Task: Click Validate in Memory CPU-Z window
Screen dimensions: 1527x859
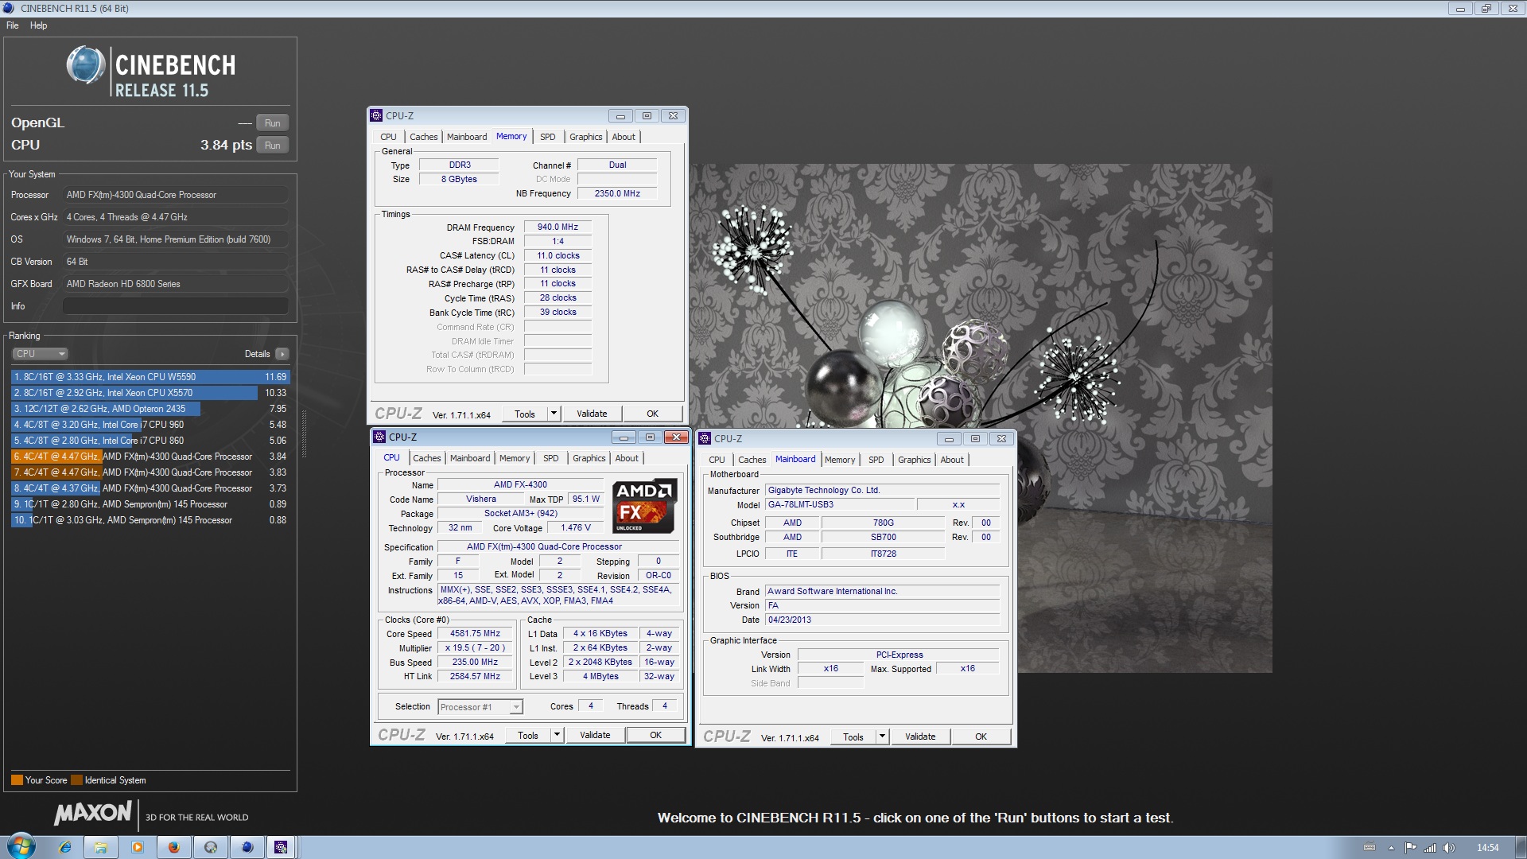Action: tap(592, 414)
